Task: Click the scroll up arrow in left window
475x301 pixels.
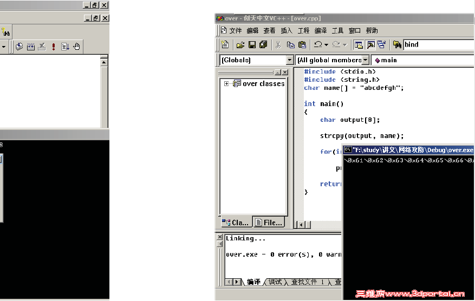Action: pos(104,62)
